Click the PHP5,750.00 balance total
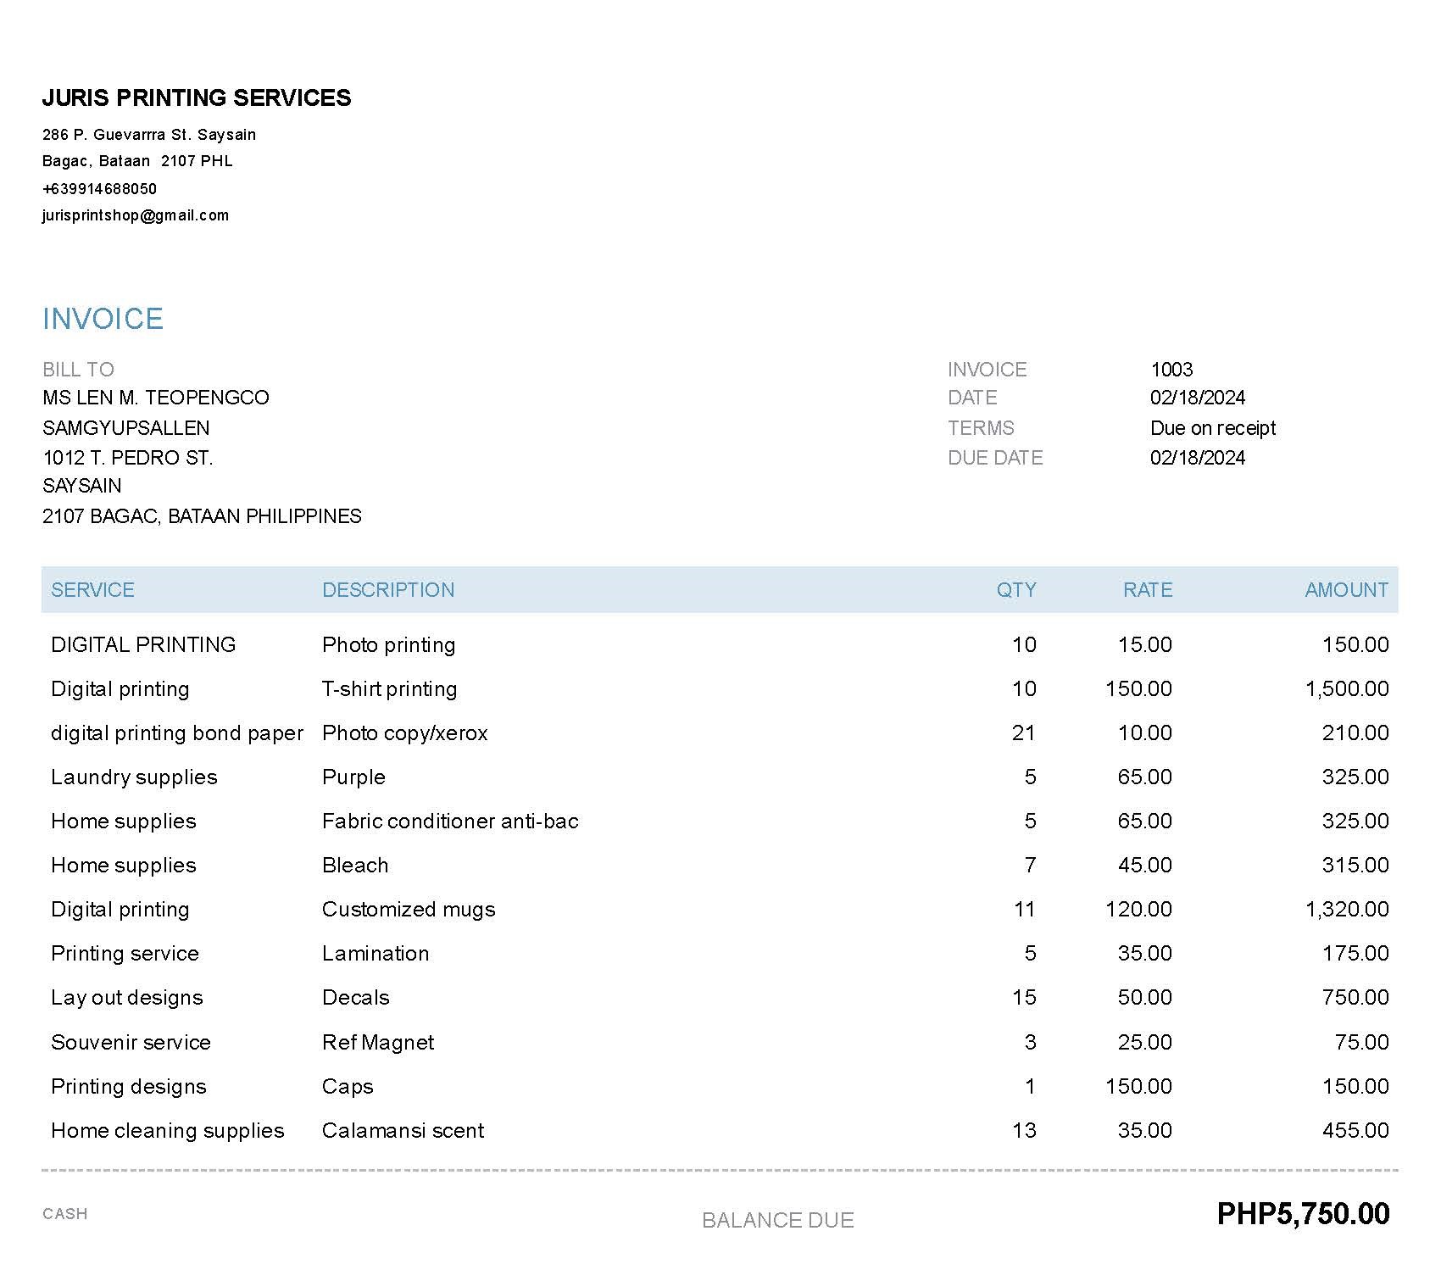The height and width of the screenshot is (1281, 1441). coord(1304,1214)
